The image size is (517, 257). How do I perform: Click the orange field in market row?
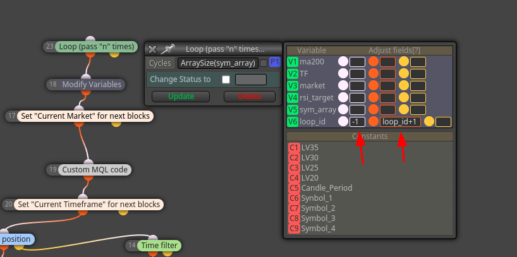tap(388, 86)
